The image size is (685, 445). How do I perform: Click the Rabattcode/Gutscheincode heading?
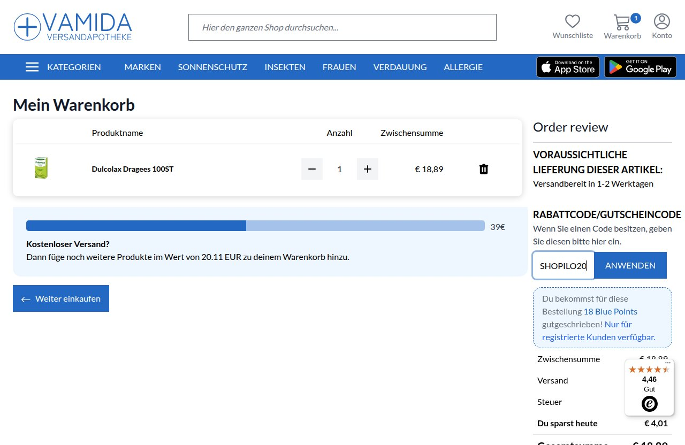(607, 214)
